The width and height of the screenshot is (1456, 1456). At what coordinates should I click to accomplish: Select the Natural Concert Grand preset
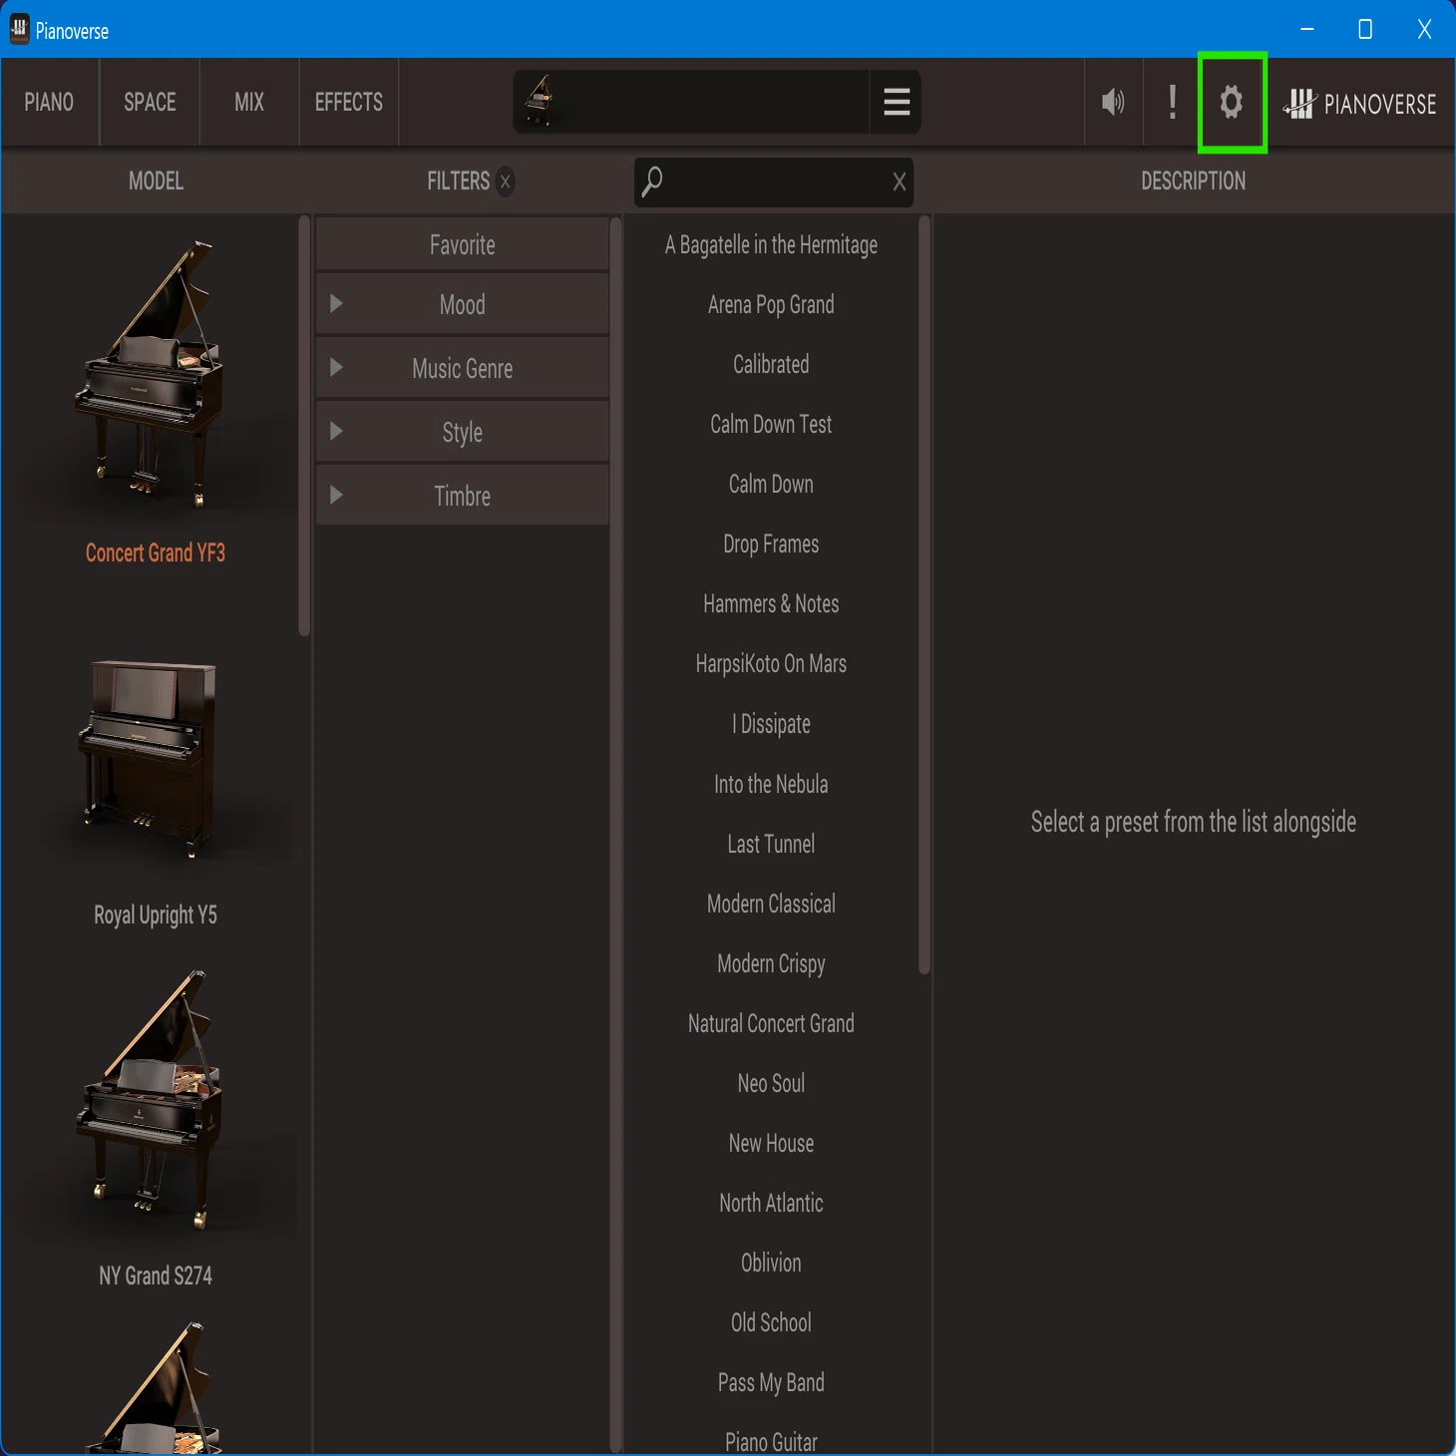(771, 1023)
